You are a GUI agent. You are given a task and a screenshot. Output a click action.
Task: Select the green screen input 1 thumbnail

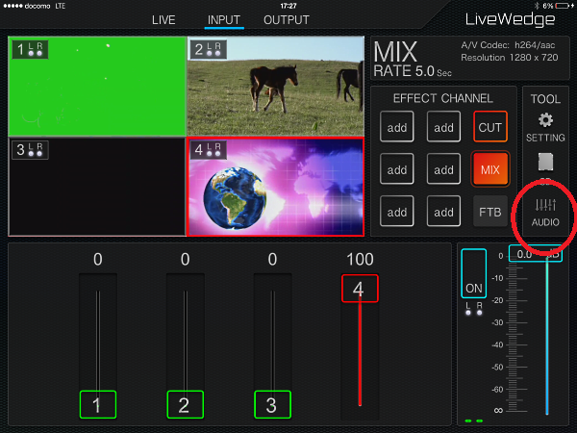pos(96,87)
